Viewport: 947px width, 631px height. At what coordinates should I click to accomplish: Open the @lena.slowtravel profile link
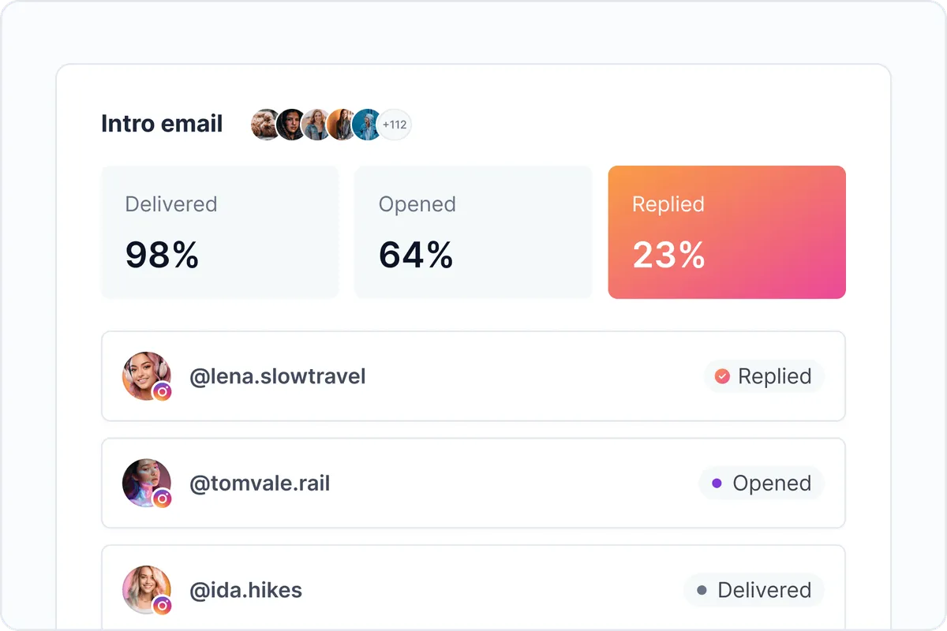pos(278,376)
